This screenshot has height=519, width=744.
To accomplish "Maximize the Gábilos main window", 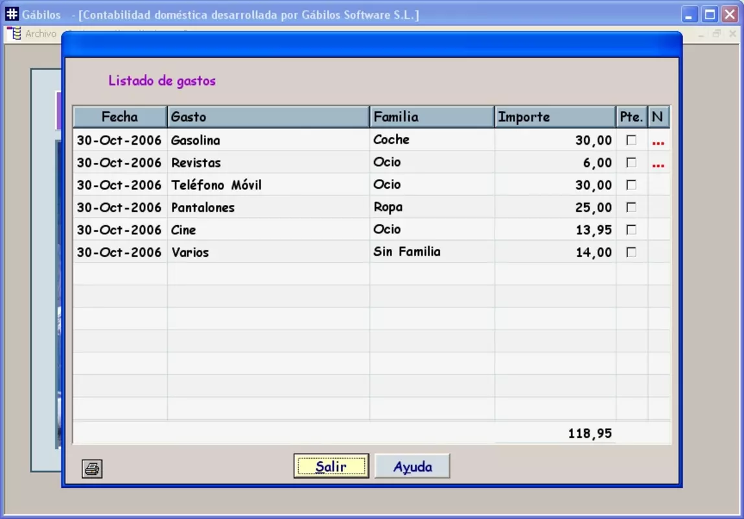I will pos(710,15).
